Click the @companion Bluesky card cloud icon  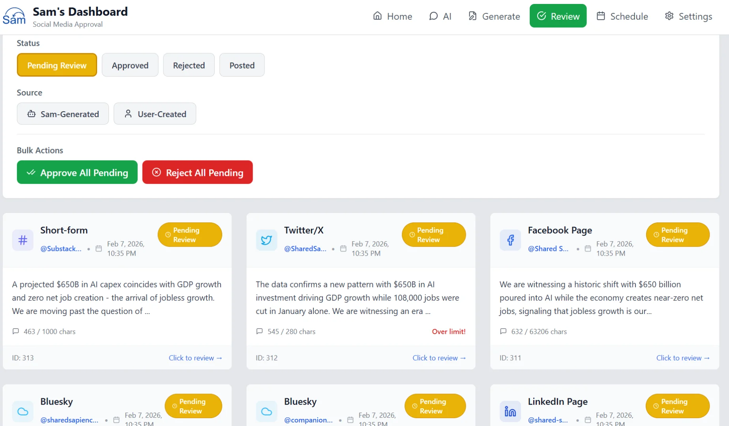266,411
